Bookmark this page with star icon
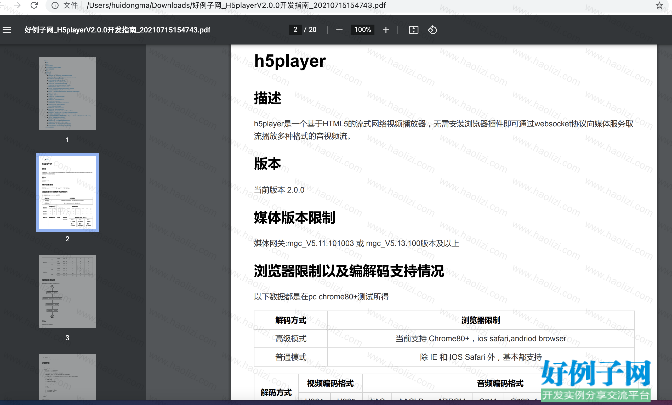The height and width of the screenshot is (405, 672). pyautogui.click(x=659, y=5)
